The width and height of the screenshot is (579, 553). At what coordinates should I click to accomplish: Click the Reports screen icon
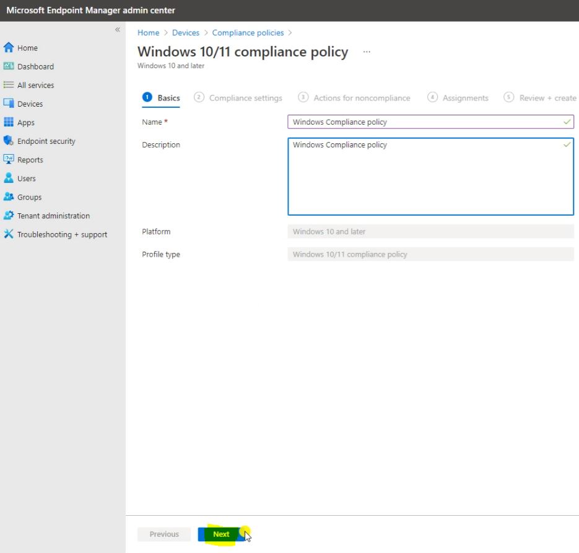pos(9,159)
